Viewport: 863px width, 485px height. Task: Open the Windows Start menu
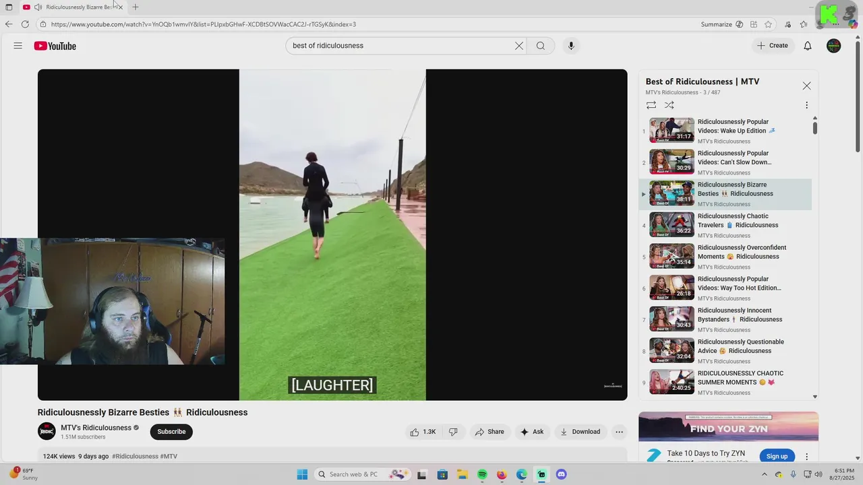(x=302, y=474)
